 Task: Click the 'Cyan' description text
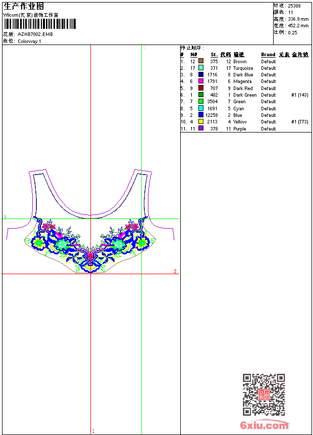pyautogui.click(x=238, y=109)
